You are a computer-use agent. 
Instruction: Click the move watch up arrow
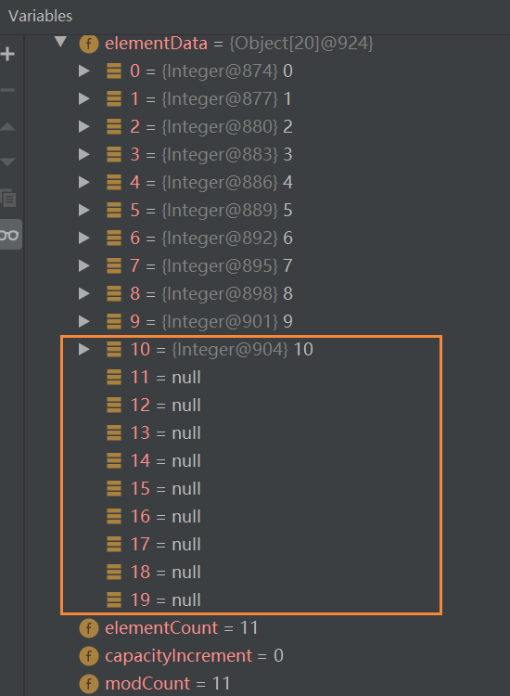tap(7, 126)
